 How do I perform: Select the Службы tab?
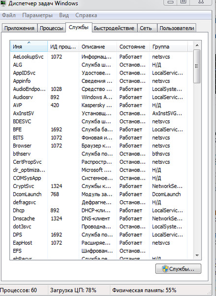(79, 27)
